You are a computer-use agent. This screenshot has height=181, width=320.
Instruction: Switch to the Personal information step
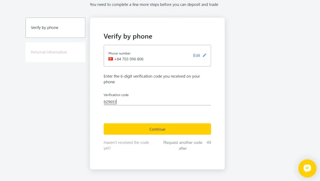pos(55,52)
